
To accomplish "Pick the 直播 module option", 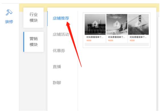I will pyautogui.click(x=57, y=67).
